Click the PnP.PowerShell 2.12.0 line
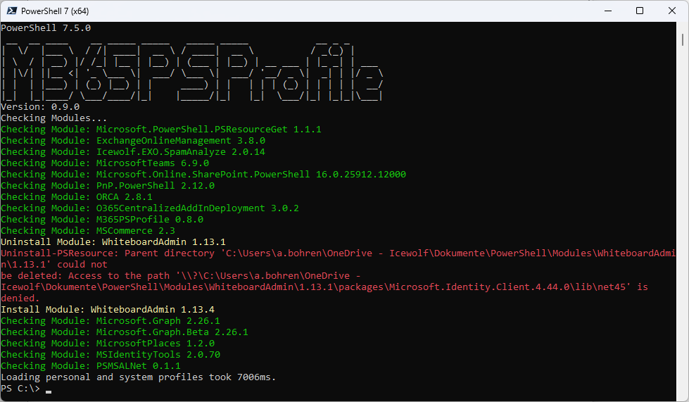Image resolution: width=689 pixels, height=402 pixels. click(x=108, y=186)
